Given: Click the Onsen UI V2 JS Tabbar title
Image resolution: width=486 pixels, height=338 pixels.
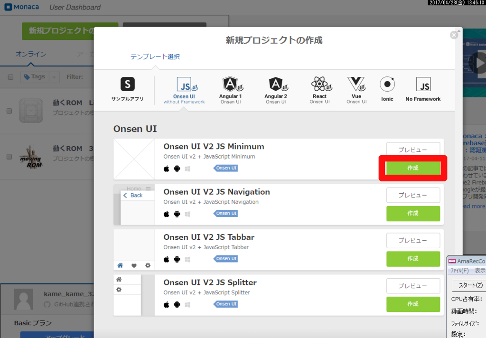Looking at the screenshot, I should tap(209, 237).
